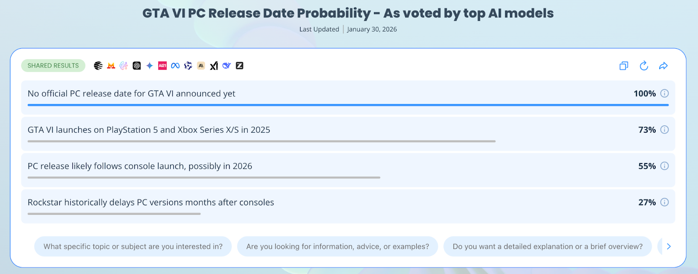
Task: Choose "Do you want a detailed explanation" suggestion
Action: coord(547,247)
